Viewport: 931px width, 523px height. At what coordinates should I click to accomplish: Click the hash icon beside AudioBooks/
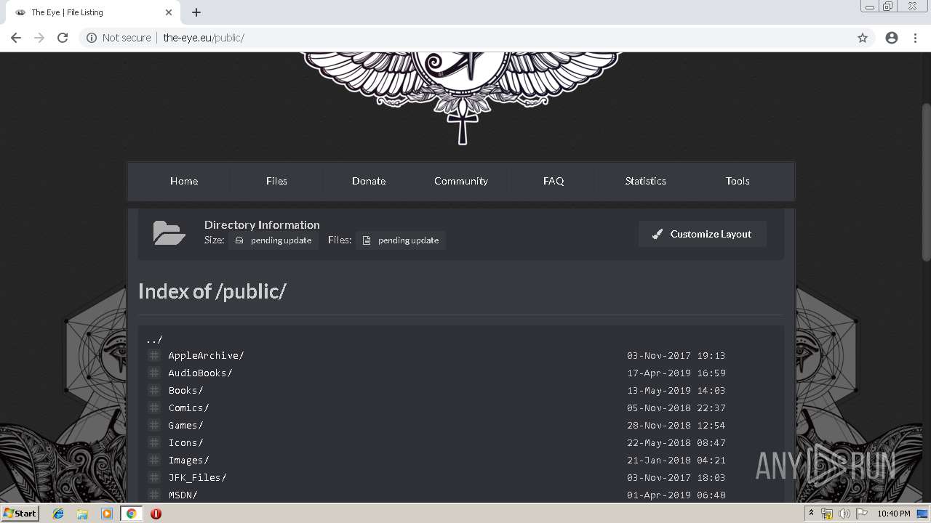(x=154, y=373)
